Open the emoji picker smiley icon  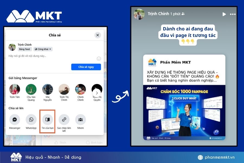(x=99, y=59)
